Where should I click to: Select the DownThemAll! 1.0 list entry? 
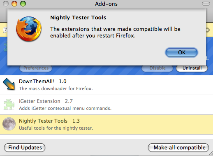click(x=106, y=85)
